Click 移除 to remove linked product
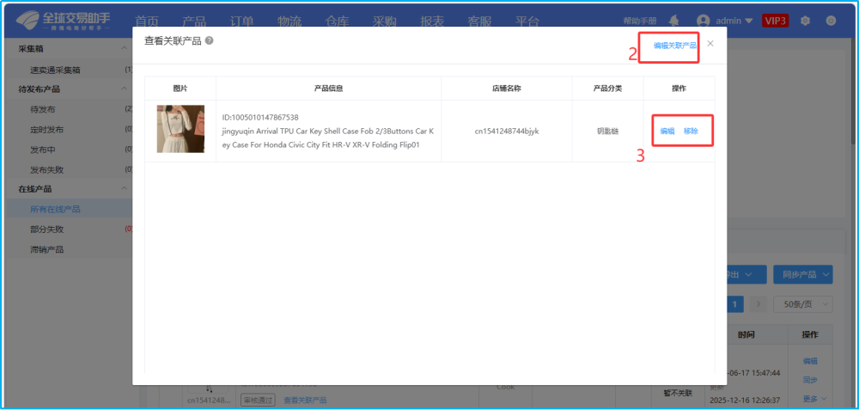 coord(691,131)
